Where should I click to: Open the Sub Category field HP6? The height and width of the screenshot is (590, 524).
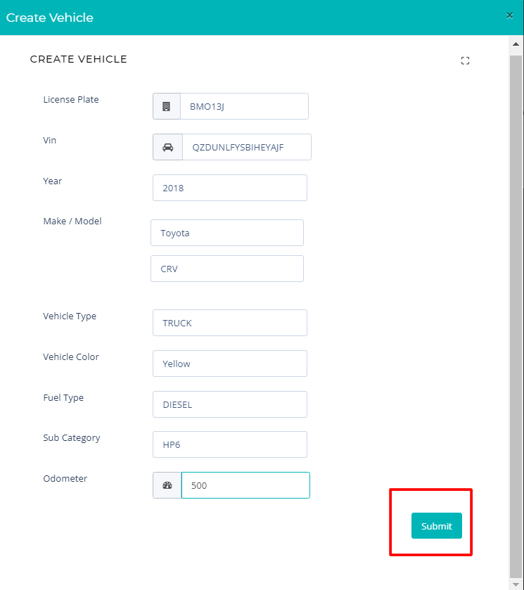click(x=229, y=444)
